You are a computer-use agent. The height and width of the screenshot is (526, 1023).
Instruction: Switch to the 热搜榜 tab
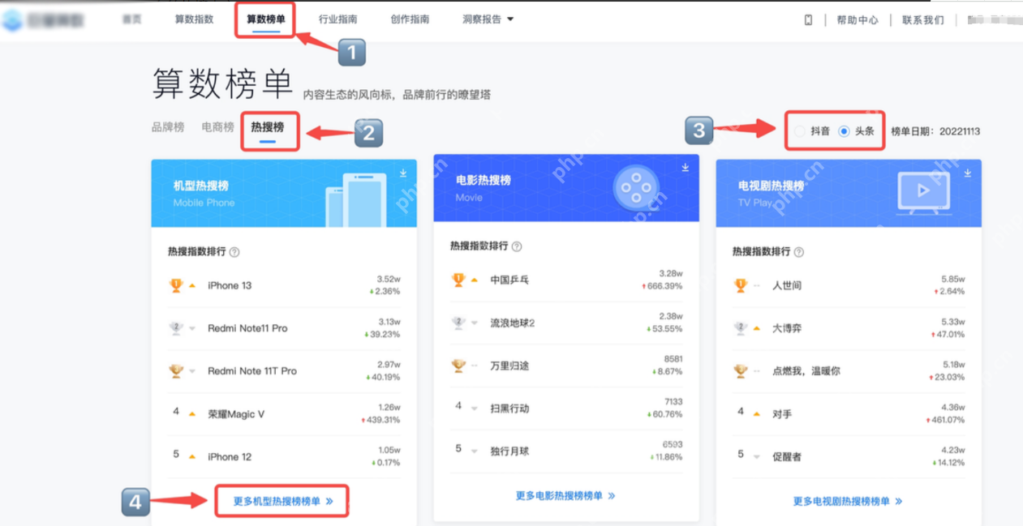[x=268, y=127]
